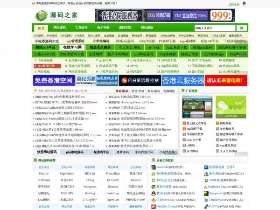Image resolution: width=280 pixels, height=210 pixels.
Task: Open the 电子书籍 main menu item
Action: tap(103, 28)
